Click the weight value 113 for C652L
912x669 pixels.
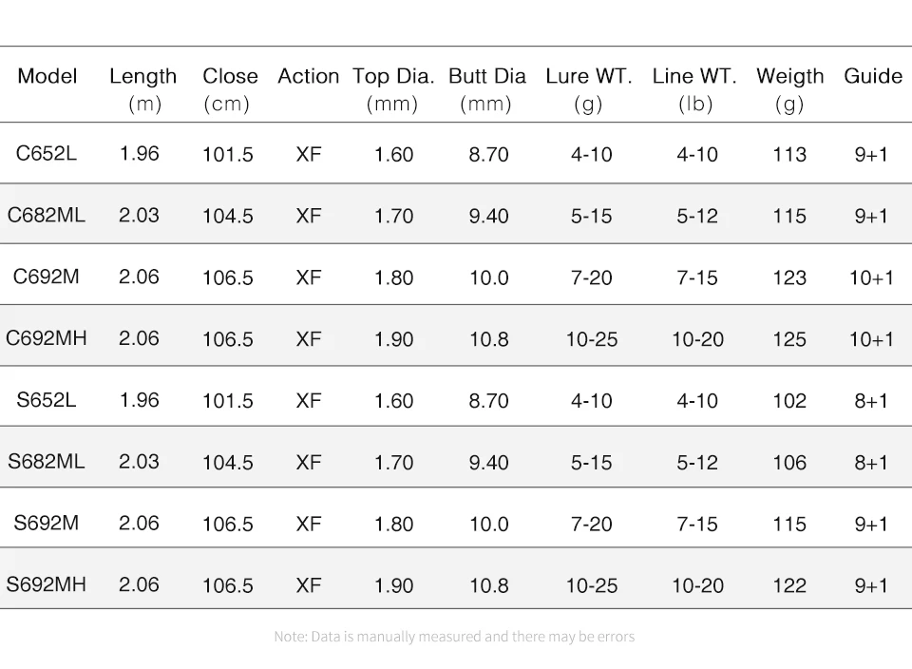(789, 155)
